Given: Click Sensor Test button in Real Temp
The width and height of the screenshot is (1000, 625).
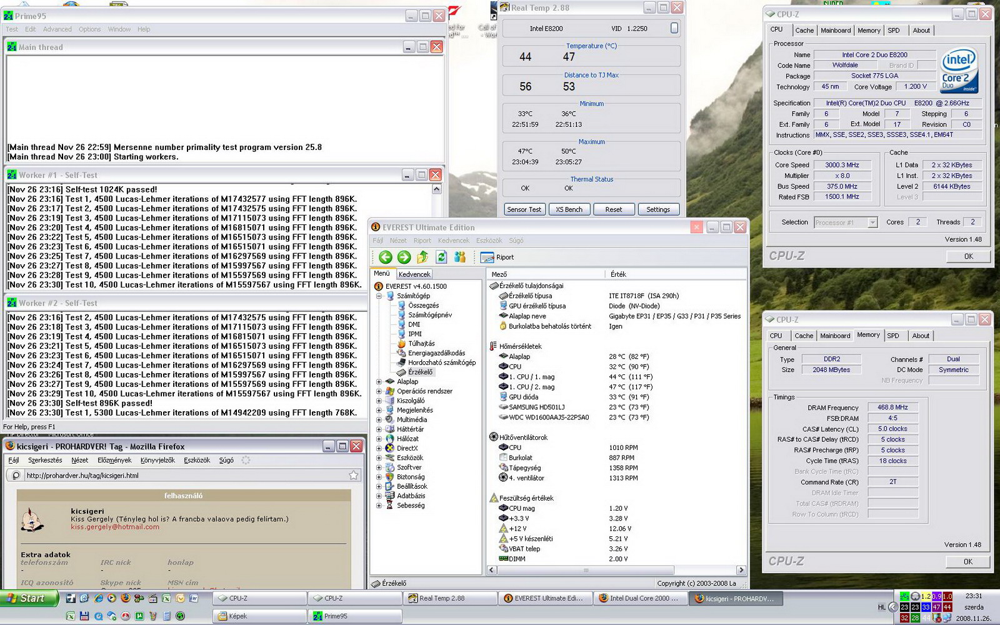Looking at the screenshot, I should tap(524, 209).
